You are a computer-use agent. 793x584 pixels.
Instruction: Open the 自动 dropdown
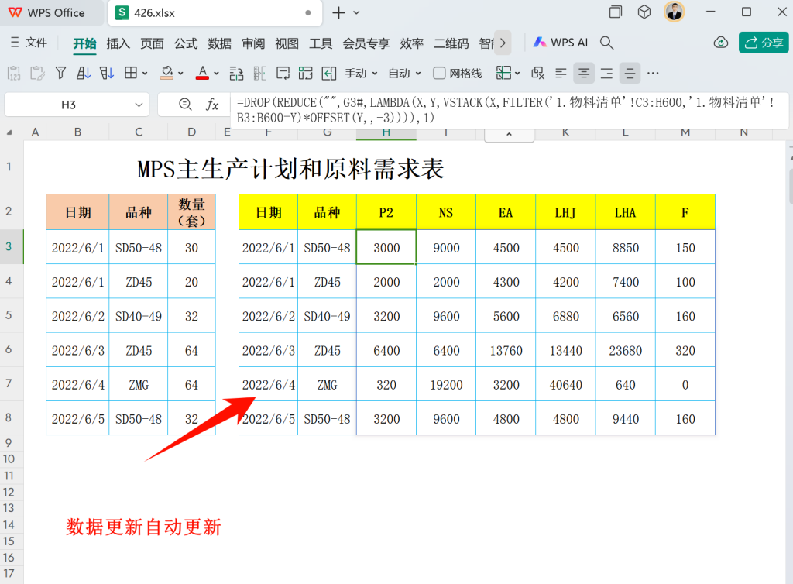pyautogui.click(x=404, y=74)
